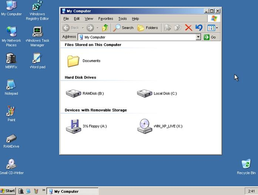This screenshot has width=258, height=195.
Task: Click the Views toolbar icon
Action: 211,28
